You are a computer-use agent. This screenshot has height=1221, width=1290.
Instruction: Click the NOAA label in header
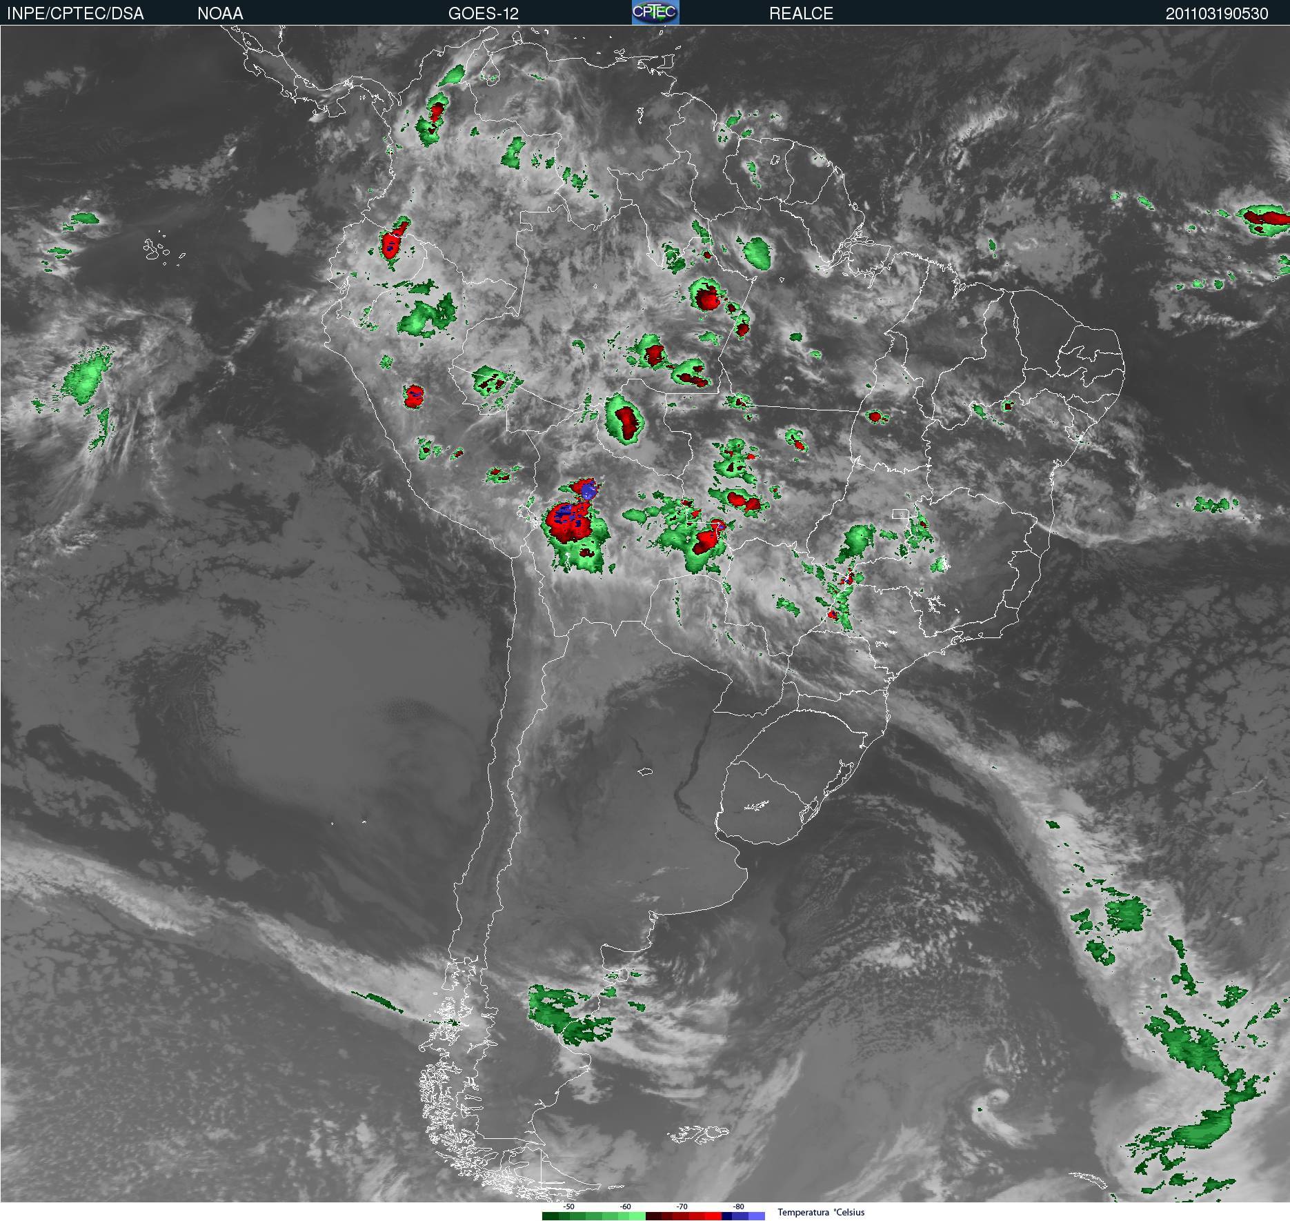[x=220, y=14]
